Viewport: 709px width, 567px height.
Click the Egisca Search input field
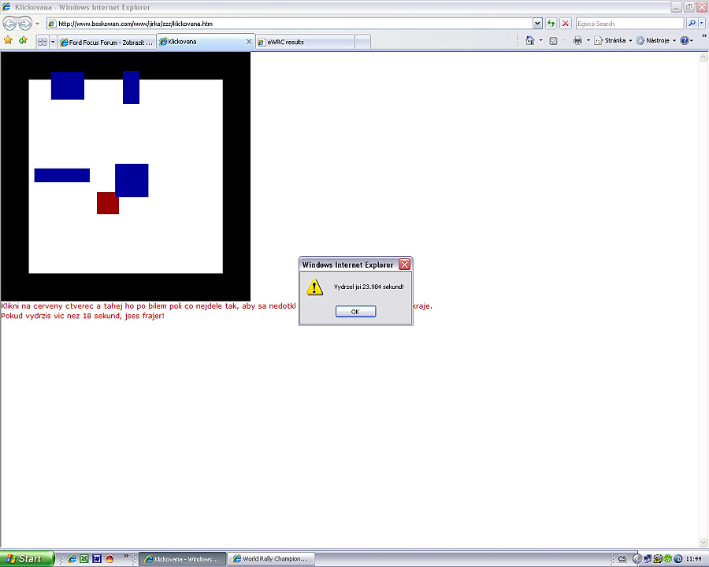(628, 24)
